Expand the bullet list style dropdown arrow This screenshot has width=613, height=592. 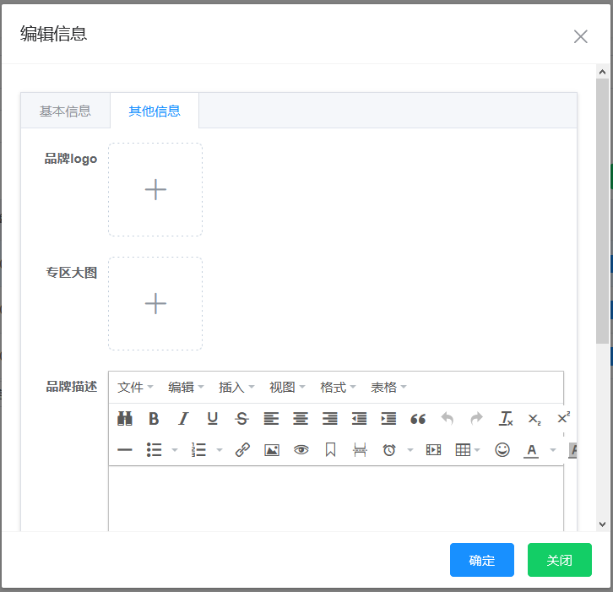175,450
